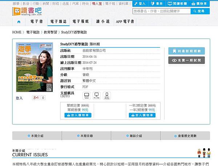Switch to 讀小說 tab

(103, 22)
